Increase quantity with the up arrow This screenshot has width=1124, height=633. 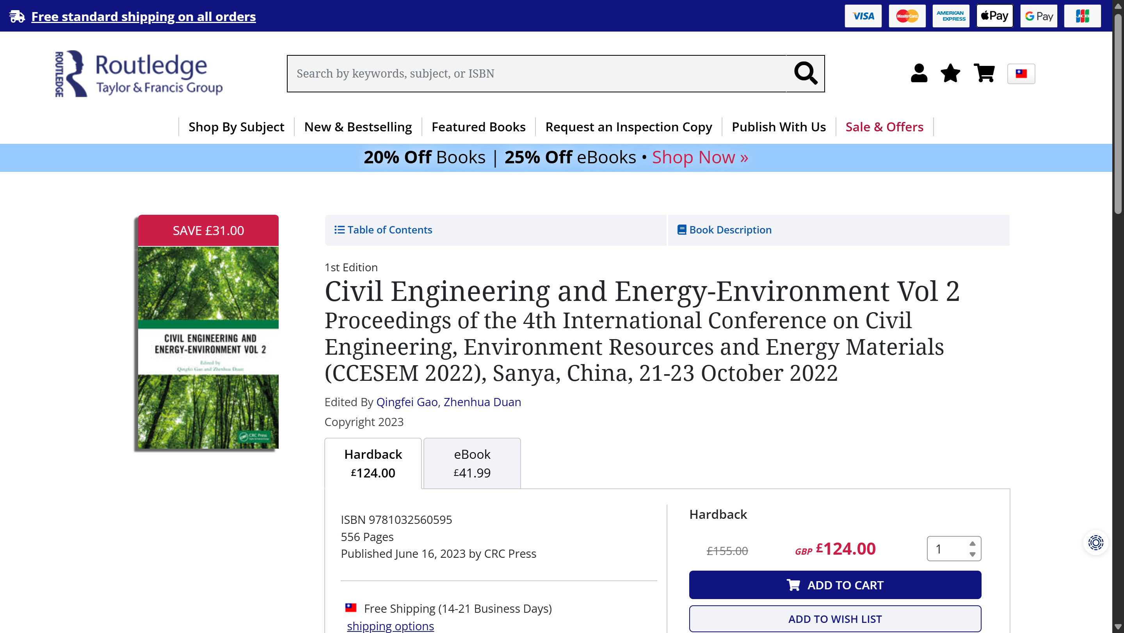pos(972,543)
